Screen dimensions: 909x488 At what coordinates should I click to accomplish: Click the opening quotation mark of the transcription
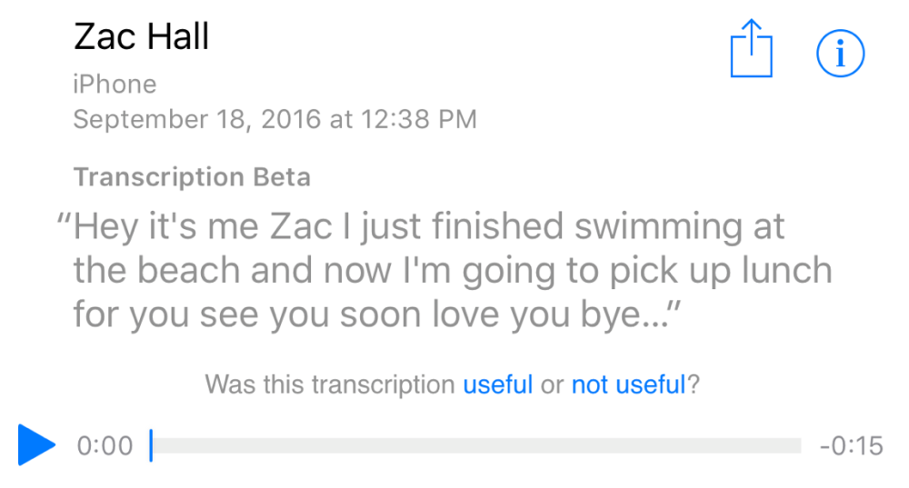pos(63,222)
